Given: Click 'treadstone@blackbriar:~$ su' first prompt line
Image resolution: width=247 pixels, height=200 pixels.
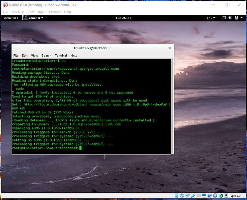Looking at the screenshot, I should 39,61.
